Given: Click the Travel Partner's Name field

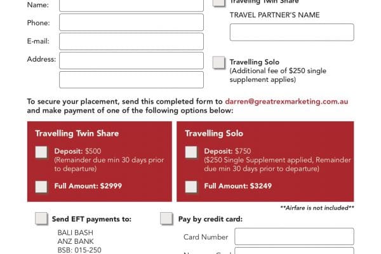Looking at the screenshot, I should pyautogui.click(x=292, y=32).
